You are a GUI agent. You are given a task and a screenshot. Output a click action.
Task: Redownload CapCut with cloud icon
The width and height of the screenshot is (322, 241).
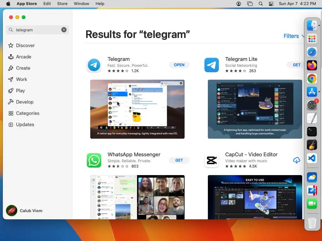point(297,160)
